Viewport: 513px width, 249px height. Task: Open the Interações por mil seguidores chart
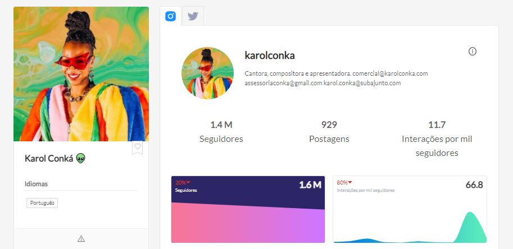pyautogui.click(x=410, y=209)
